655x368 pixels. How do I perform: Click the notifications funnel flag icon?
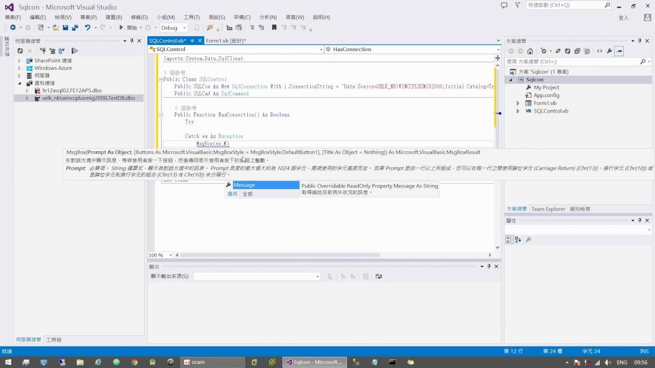pyautogui.click(x=518, y=5)
